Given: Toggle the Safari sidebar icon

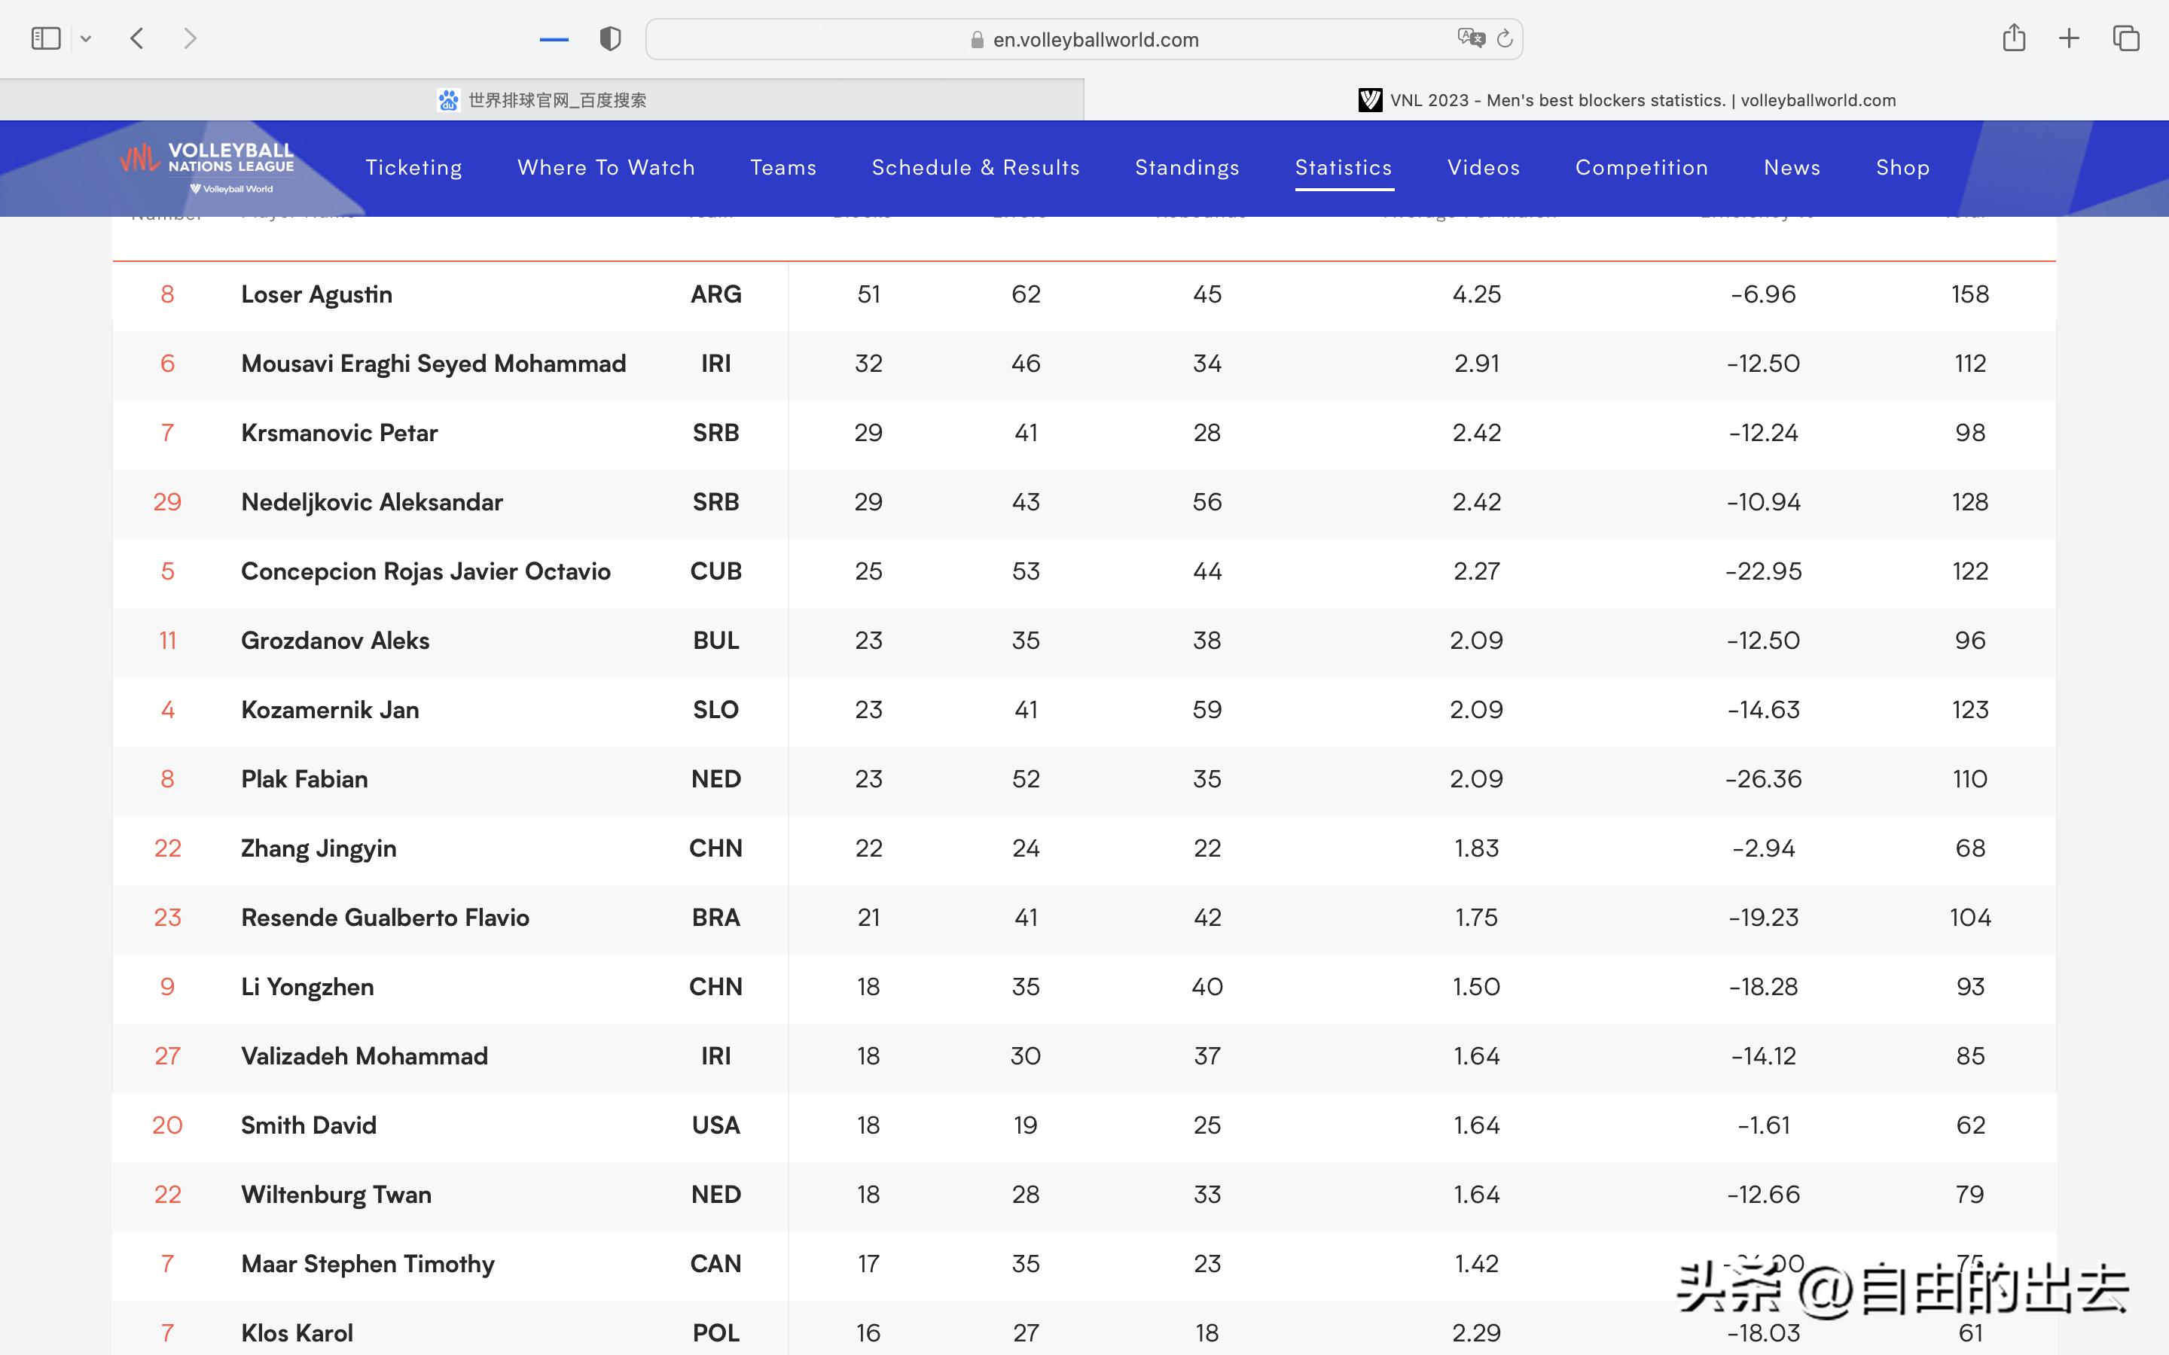Looking at the screenshot, I should pos(46,38).
